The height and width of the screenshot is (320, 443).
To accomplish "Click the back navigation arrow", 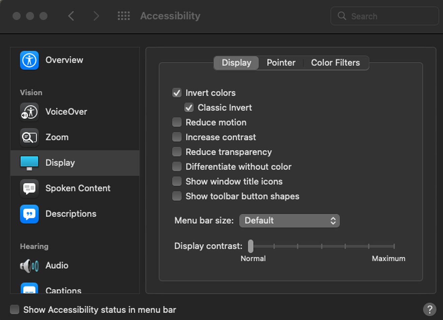I will click(x=71, y=16).
